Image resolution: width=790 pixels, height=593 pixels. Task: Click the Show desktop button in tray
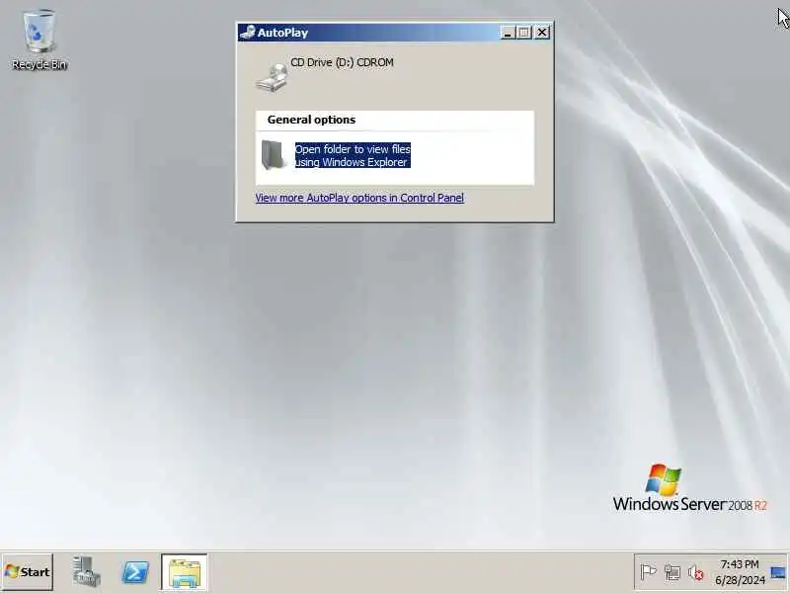778,572
